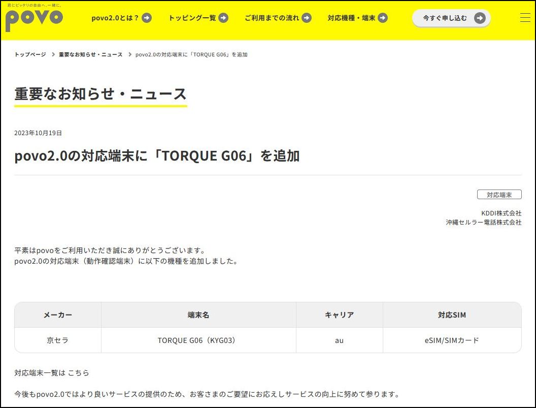This screenshot has height=408, width=536.
Task: Click the TORQUE G06（KYG03） table cell
Action: [x=198, y=340]
